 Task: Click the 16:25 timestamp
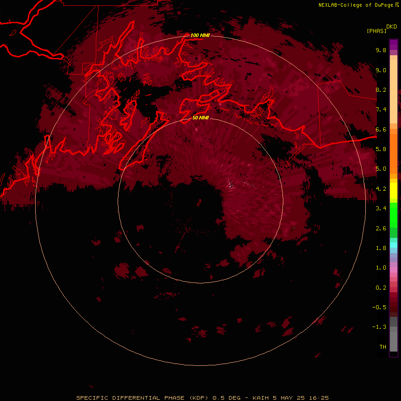pyautogui.click(x=319, y=398)
